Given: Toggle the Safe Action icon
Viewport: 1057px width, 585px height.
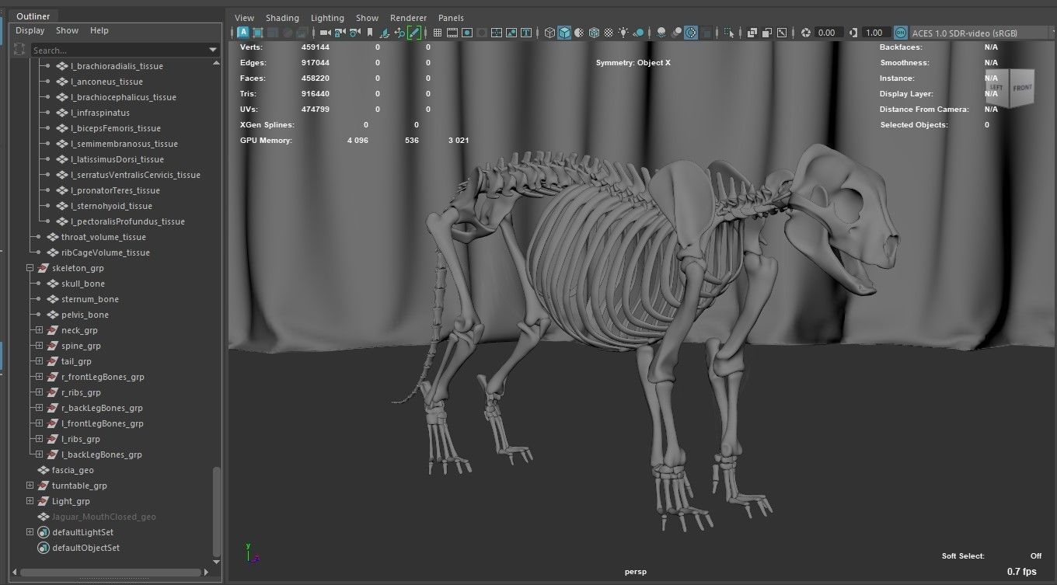Looking at the screenshot, I should [x=511, y=33].
